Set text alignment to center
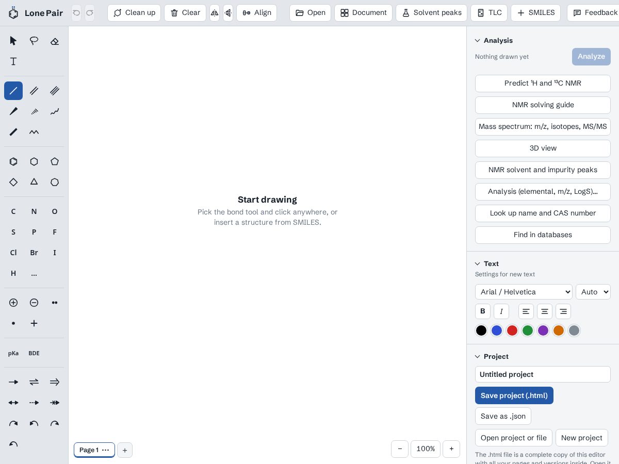Screen dimensions: 619x464 point(545,311)
